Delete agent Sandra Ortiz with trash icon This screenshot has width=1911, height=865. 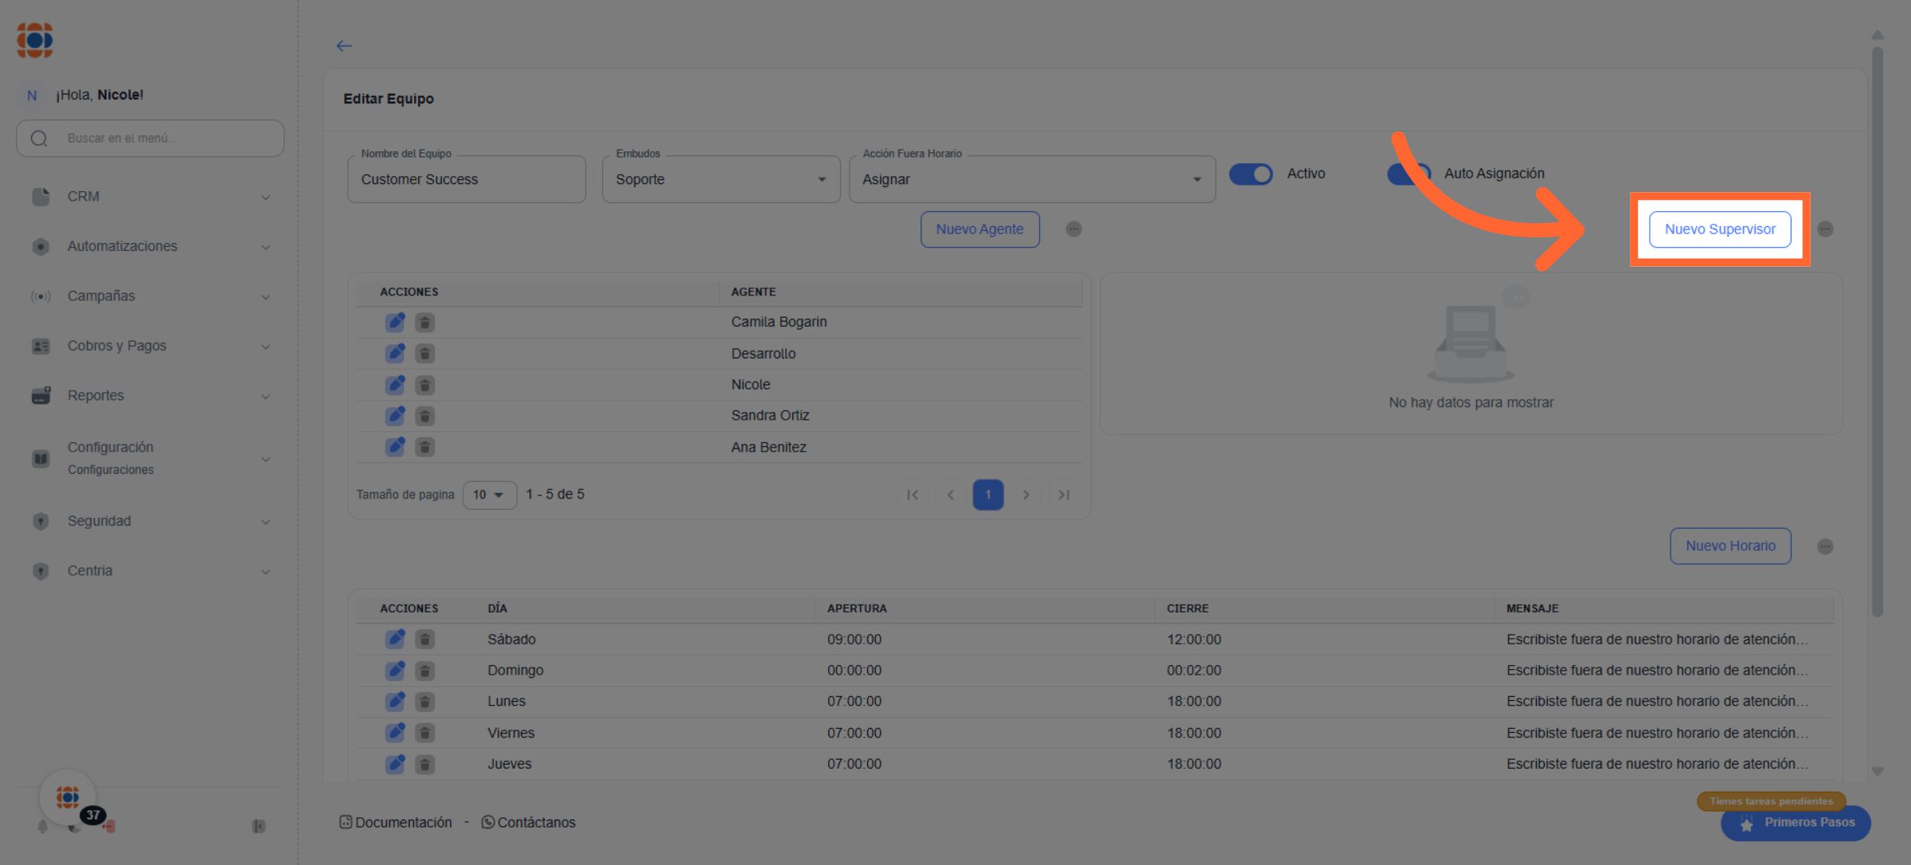coord(425,416)
